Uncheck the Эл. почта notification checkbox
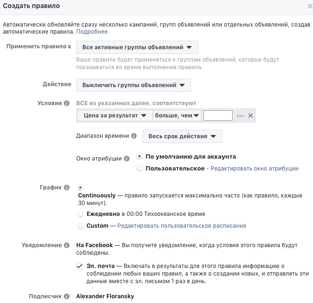This screenshot has height=303, width=313. coord(79,266)
